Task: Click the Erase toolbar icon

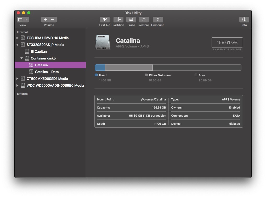Action: pyautogui.click(x=131, y=20)
